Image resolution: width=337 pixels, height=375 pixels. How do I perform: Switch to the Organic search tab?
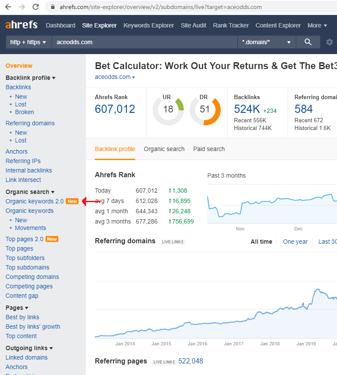click(164, 149)
